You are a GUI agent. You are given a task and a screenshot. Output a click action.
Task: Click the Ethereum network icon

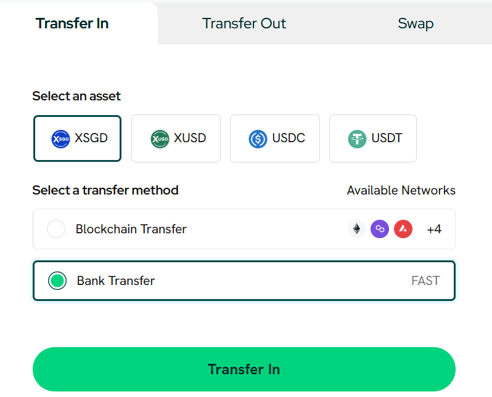[x=356, y=230]
